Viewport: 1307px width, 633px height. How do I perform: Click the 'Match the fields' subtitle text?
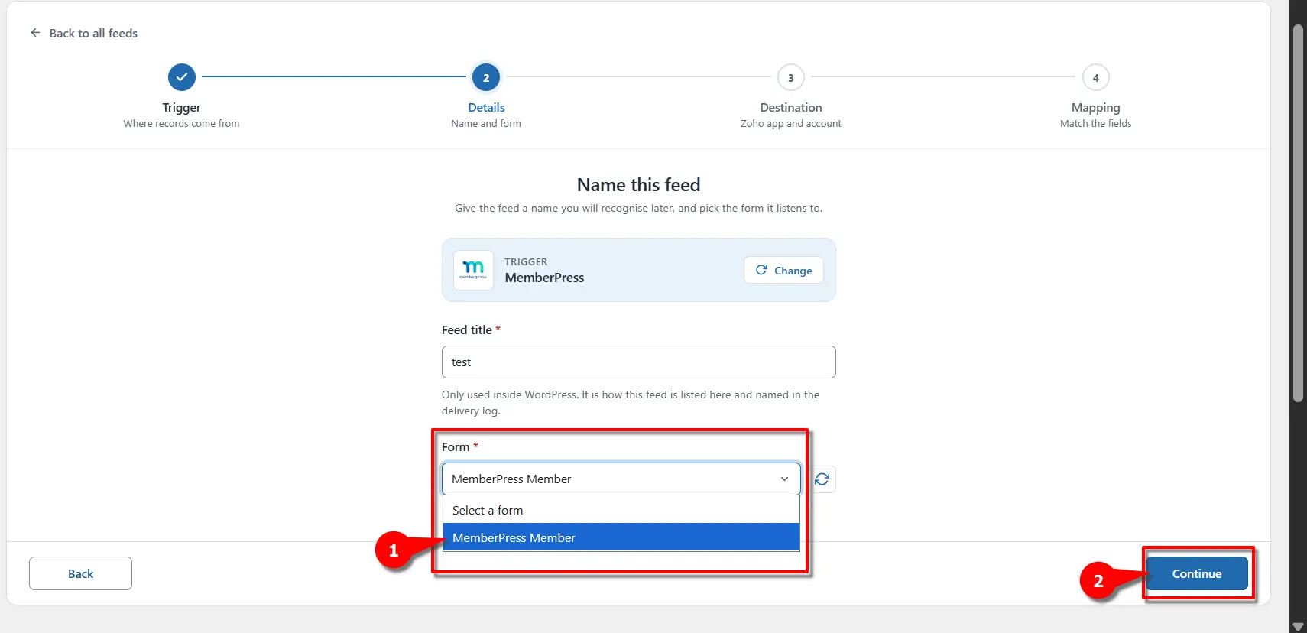pos(1096,124)
